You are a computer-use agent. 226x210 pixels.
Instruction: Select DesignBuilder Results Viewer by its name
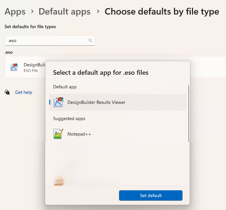(x=96, y=102)
